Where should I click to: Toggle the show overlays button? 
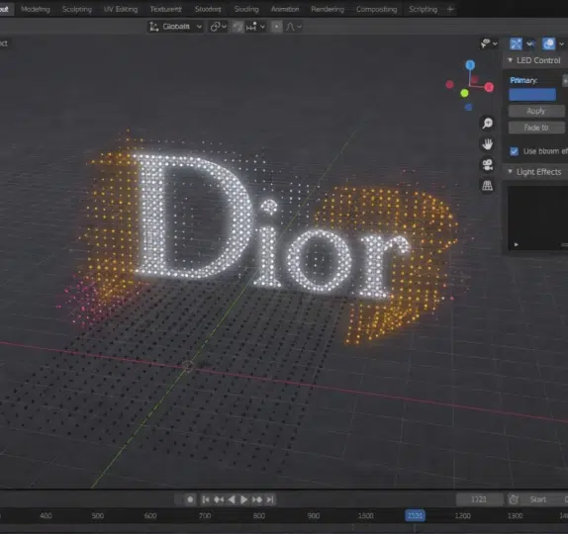548,44
